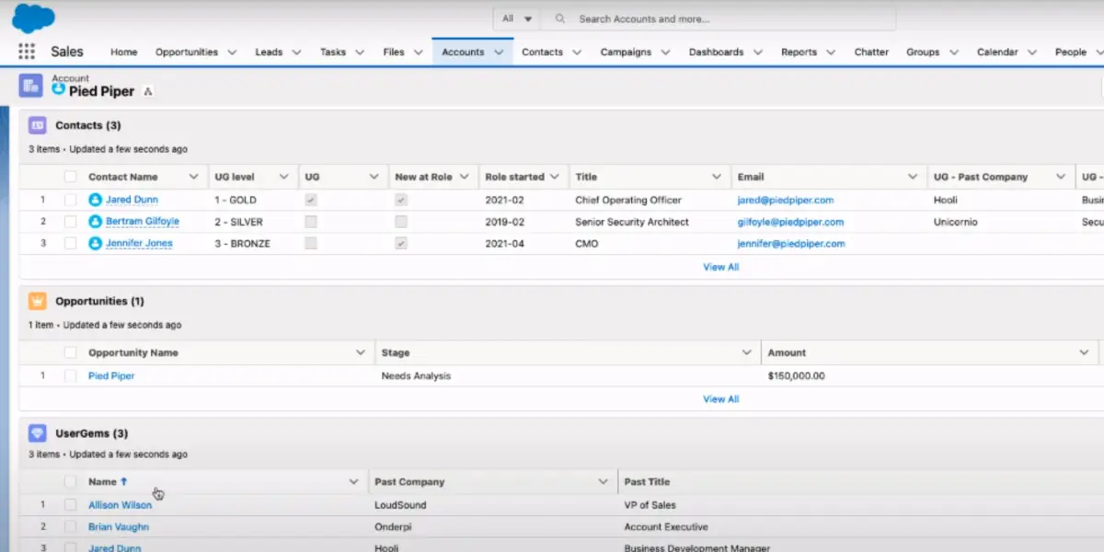This screenshot has height=552, width=1104.
Task: Click the contact icon beside Jennifer Jones
Action: point(95,244)
